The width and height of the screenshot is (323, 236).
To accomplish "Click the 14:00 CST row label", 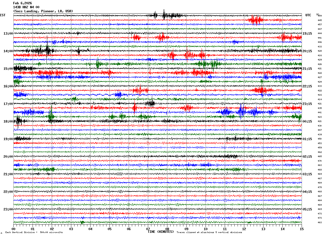I will tap(8, 51).
